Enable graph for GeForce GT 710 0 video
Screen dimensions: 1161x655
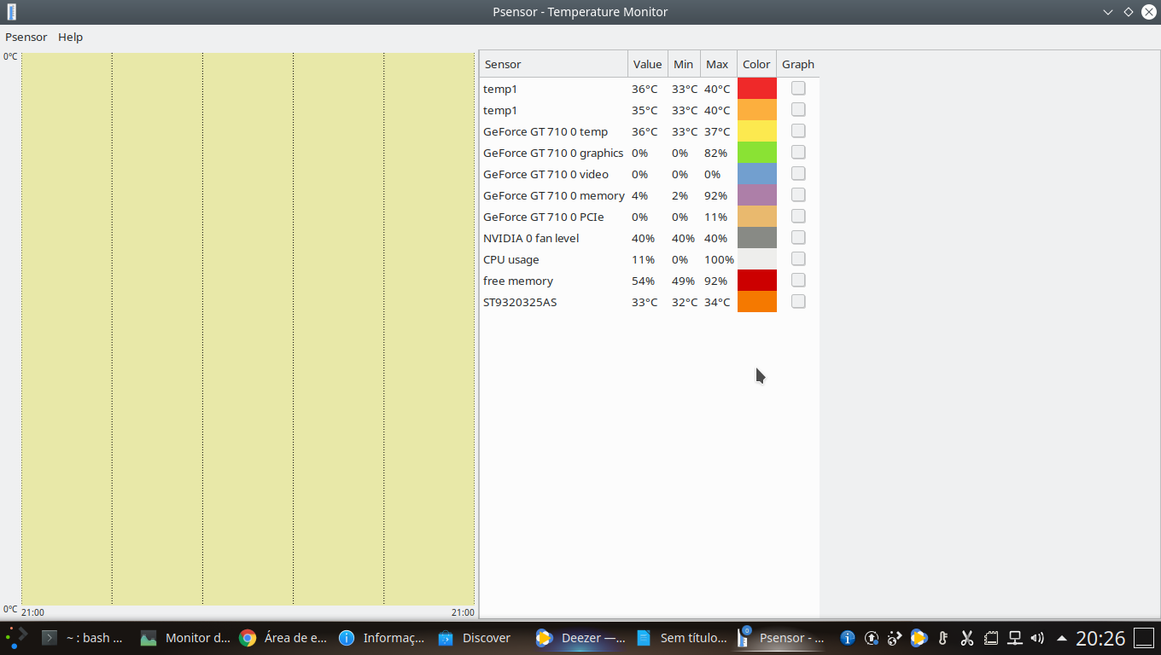click(798, 173)
